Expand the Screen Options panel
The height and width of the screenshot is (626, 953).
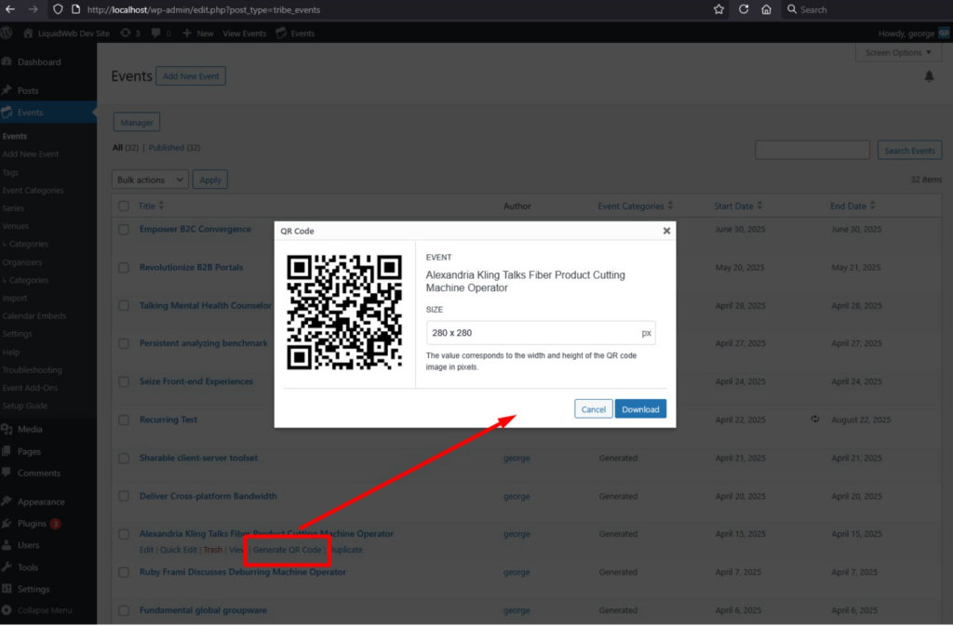[896, 52]
